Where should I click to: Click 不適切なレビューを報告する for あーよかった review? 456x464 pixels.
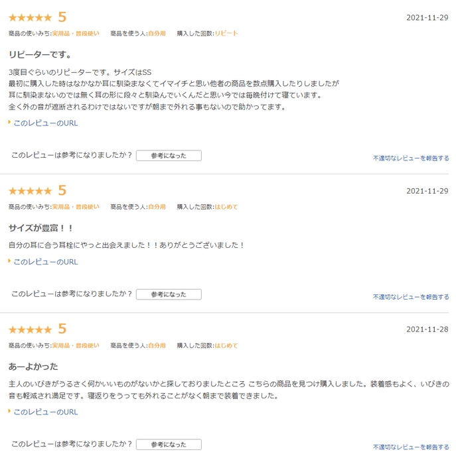tap(411, 447)
